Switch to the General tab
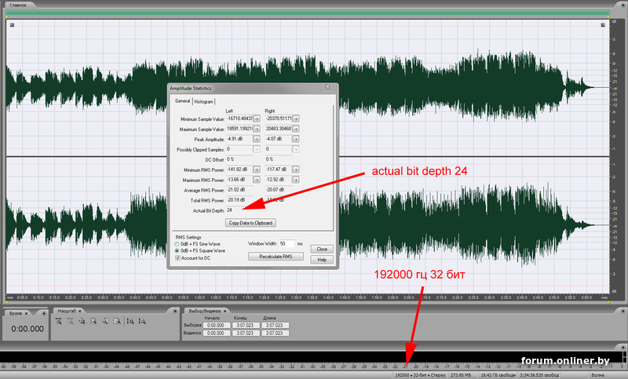This screenshot has height=379, width=628. click(x=182, y=101)
